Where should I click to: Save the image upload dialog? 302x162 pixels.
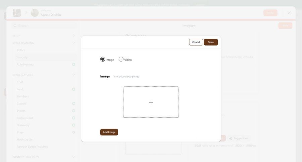point(211,42)
